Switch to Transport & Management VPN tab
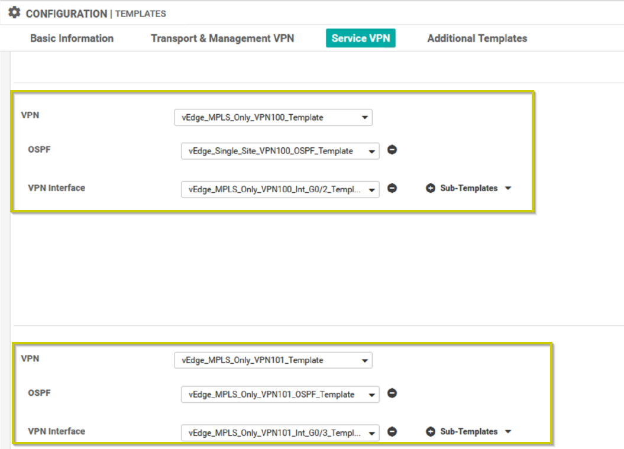Image resolution: width=624 pixels, height=449 pixels. [222, 38]
